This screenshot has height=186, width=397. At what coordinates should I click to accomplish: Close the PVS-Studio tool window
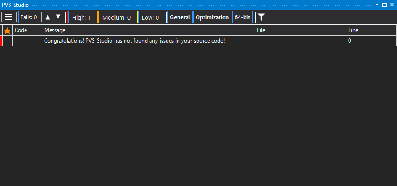pos(392,5)
